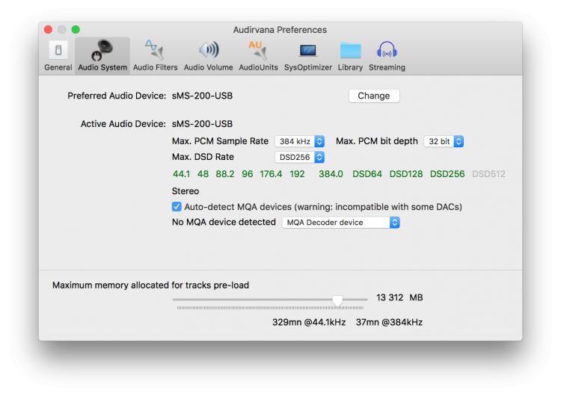Click the Change audio device button
This screenshot has width=561, height=396.
pyautogui.click(x=374, y=96)
